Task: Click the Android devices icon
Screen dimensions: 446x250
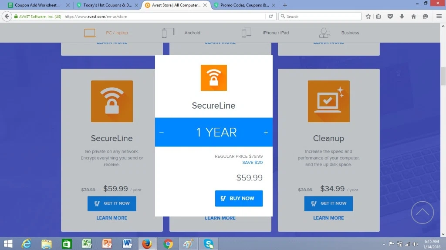Action: point(168,33)
